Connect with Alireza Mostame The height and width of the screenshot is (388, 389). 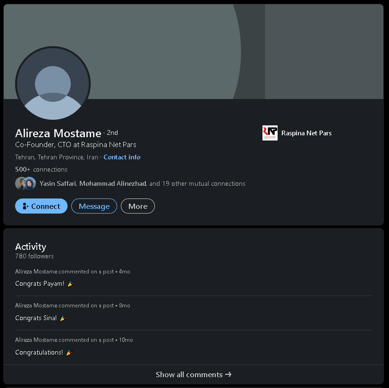[41, 206]
